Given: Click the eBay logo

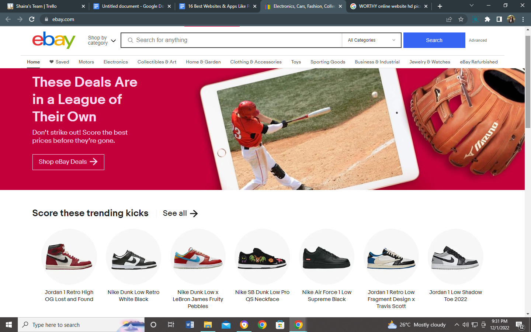Looking at the screenshot, I should coord(54,40).
